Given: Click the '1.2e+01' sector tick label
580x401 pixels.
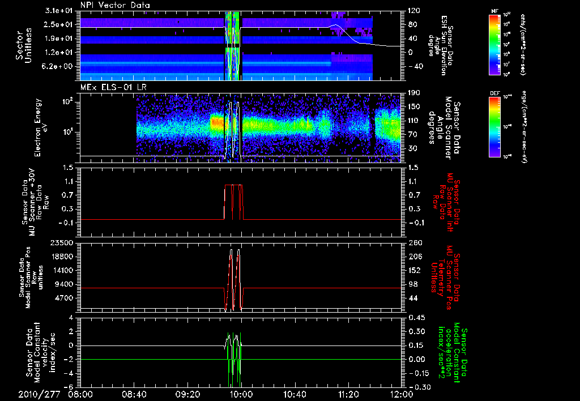Looking at the screenshot, I should (x=58, y=53).
